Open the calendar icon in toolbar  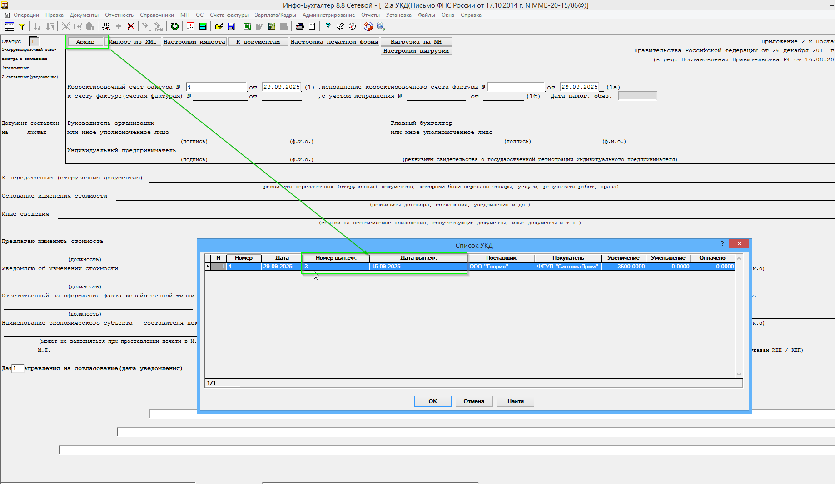(x=190, y=26)
